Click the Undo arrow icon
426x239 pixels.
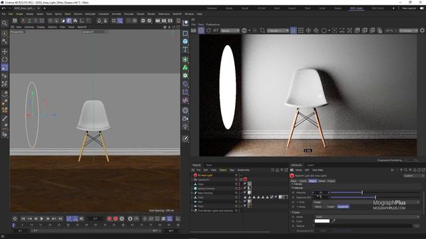coord(3,9)
